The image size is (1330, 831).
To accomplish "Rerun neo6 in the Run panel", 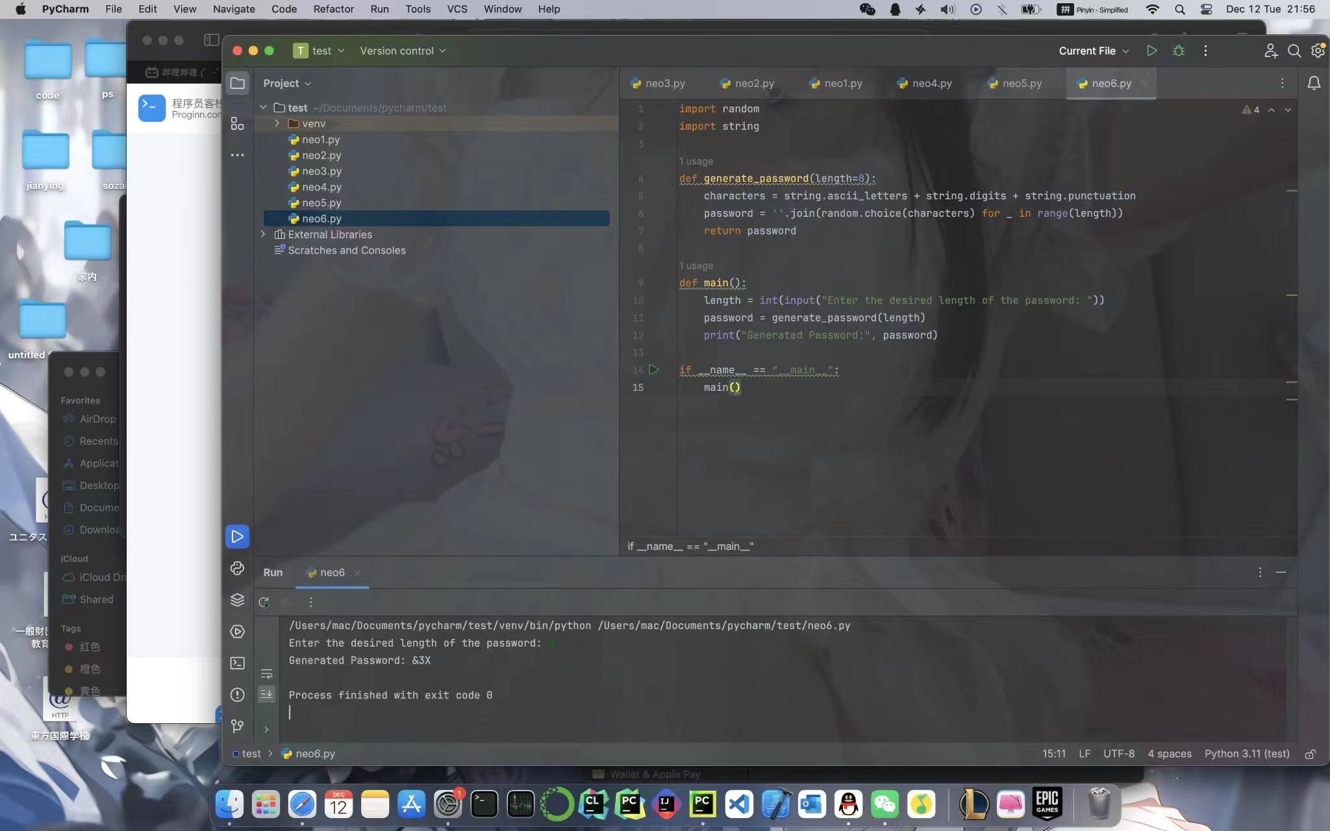I will (264, 602).
